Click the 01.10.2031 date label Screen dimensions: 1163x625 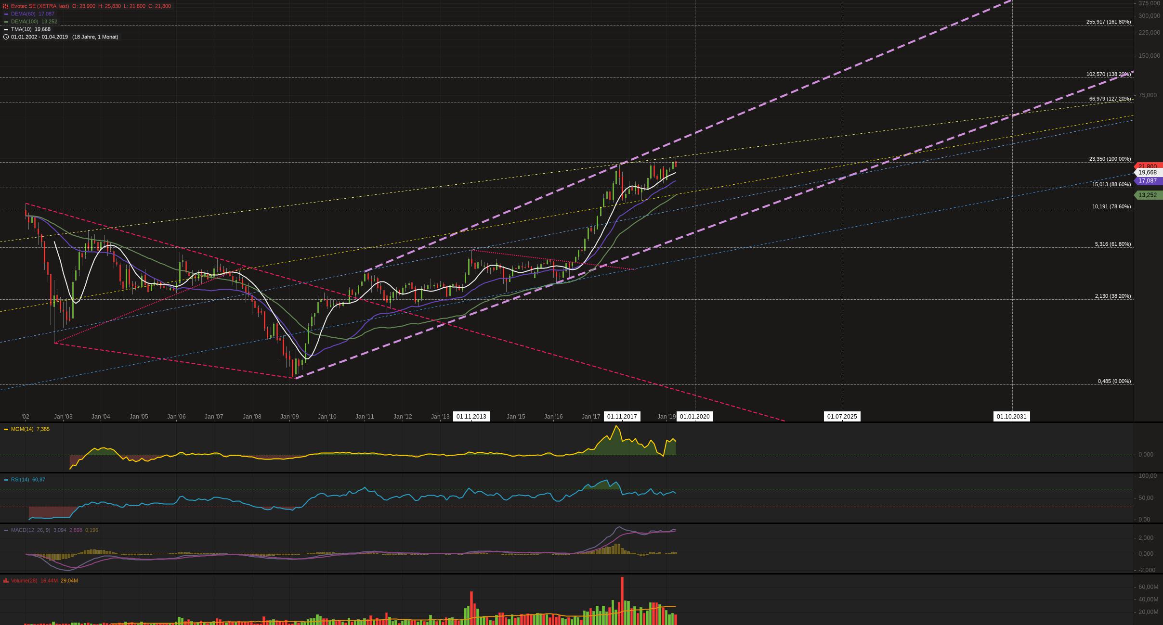tap(1011, 417)
